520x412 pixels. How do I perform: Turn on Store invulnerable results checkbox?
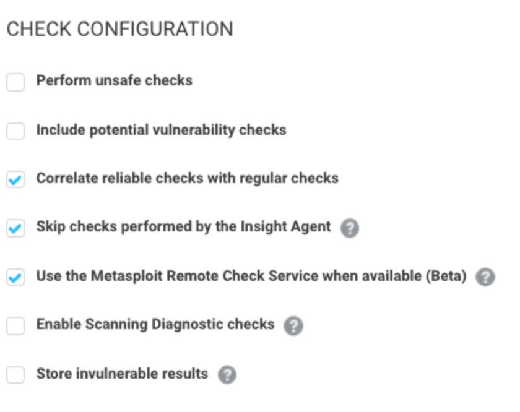tap(15, 375)
